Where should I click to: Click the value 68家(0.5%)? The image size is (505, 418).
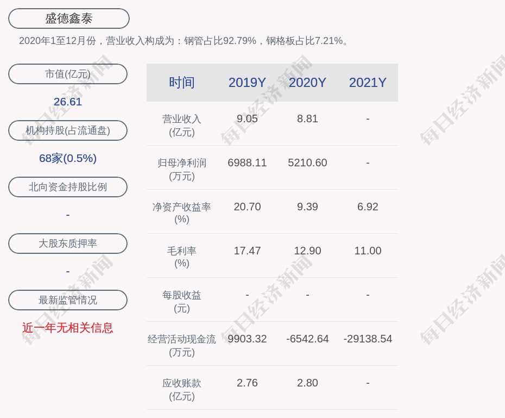point(68,158)
